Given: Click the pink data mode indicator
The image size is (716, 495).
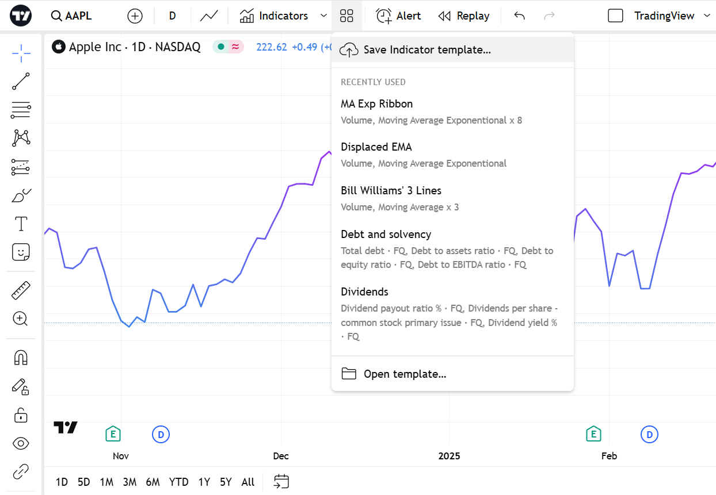Looking at the screenshot, I should 235,47.
